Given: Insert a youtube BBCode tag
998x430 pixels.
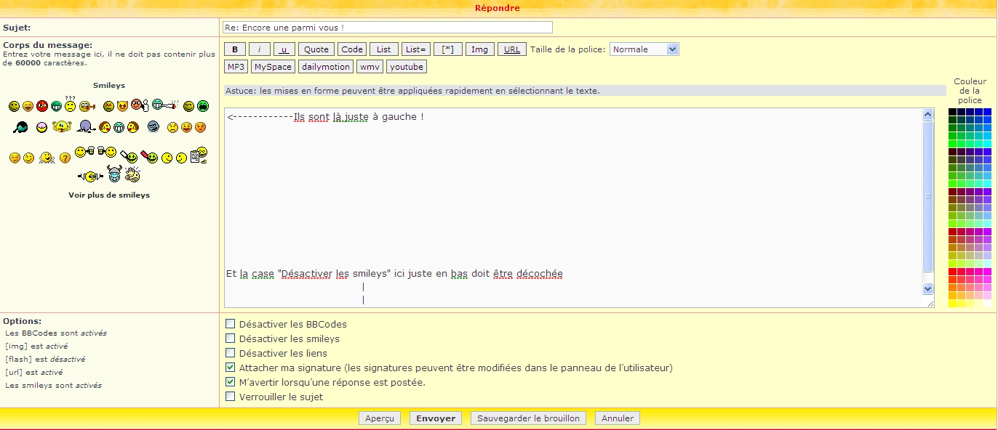Looking at the screenshot, I should pos(406,67).
